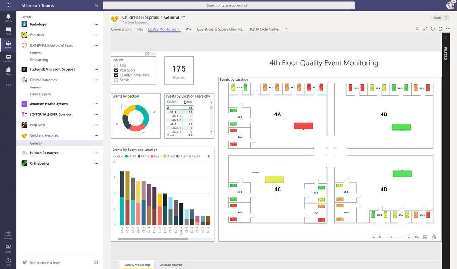The width and height of the screenshot is (457, 269).
Task: Switch to the Files tab
Action: 140,29
